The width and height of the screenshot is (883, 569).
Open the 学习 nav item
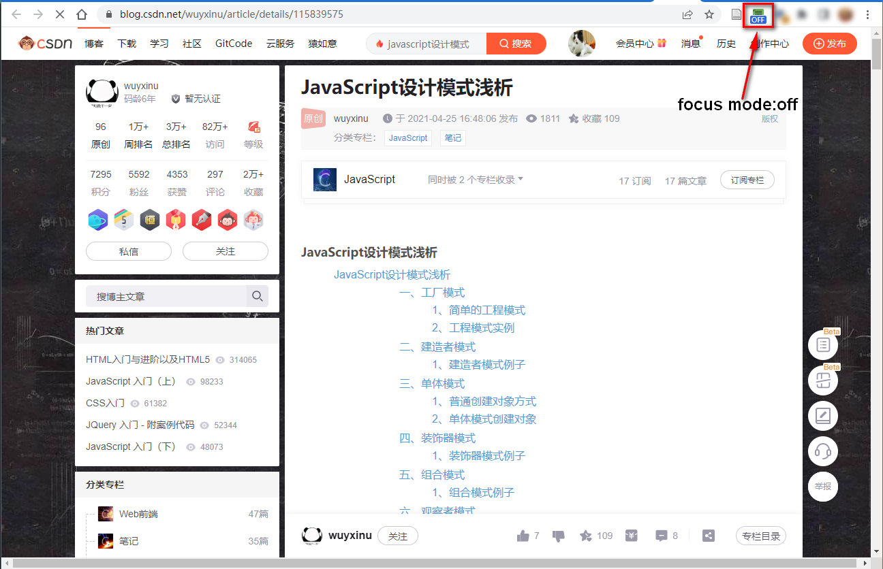click(159, 44)
